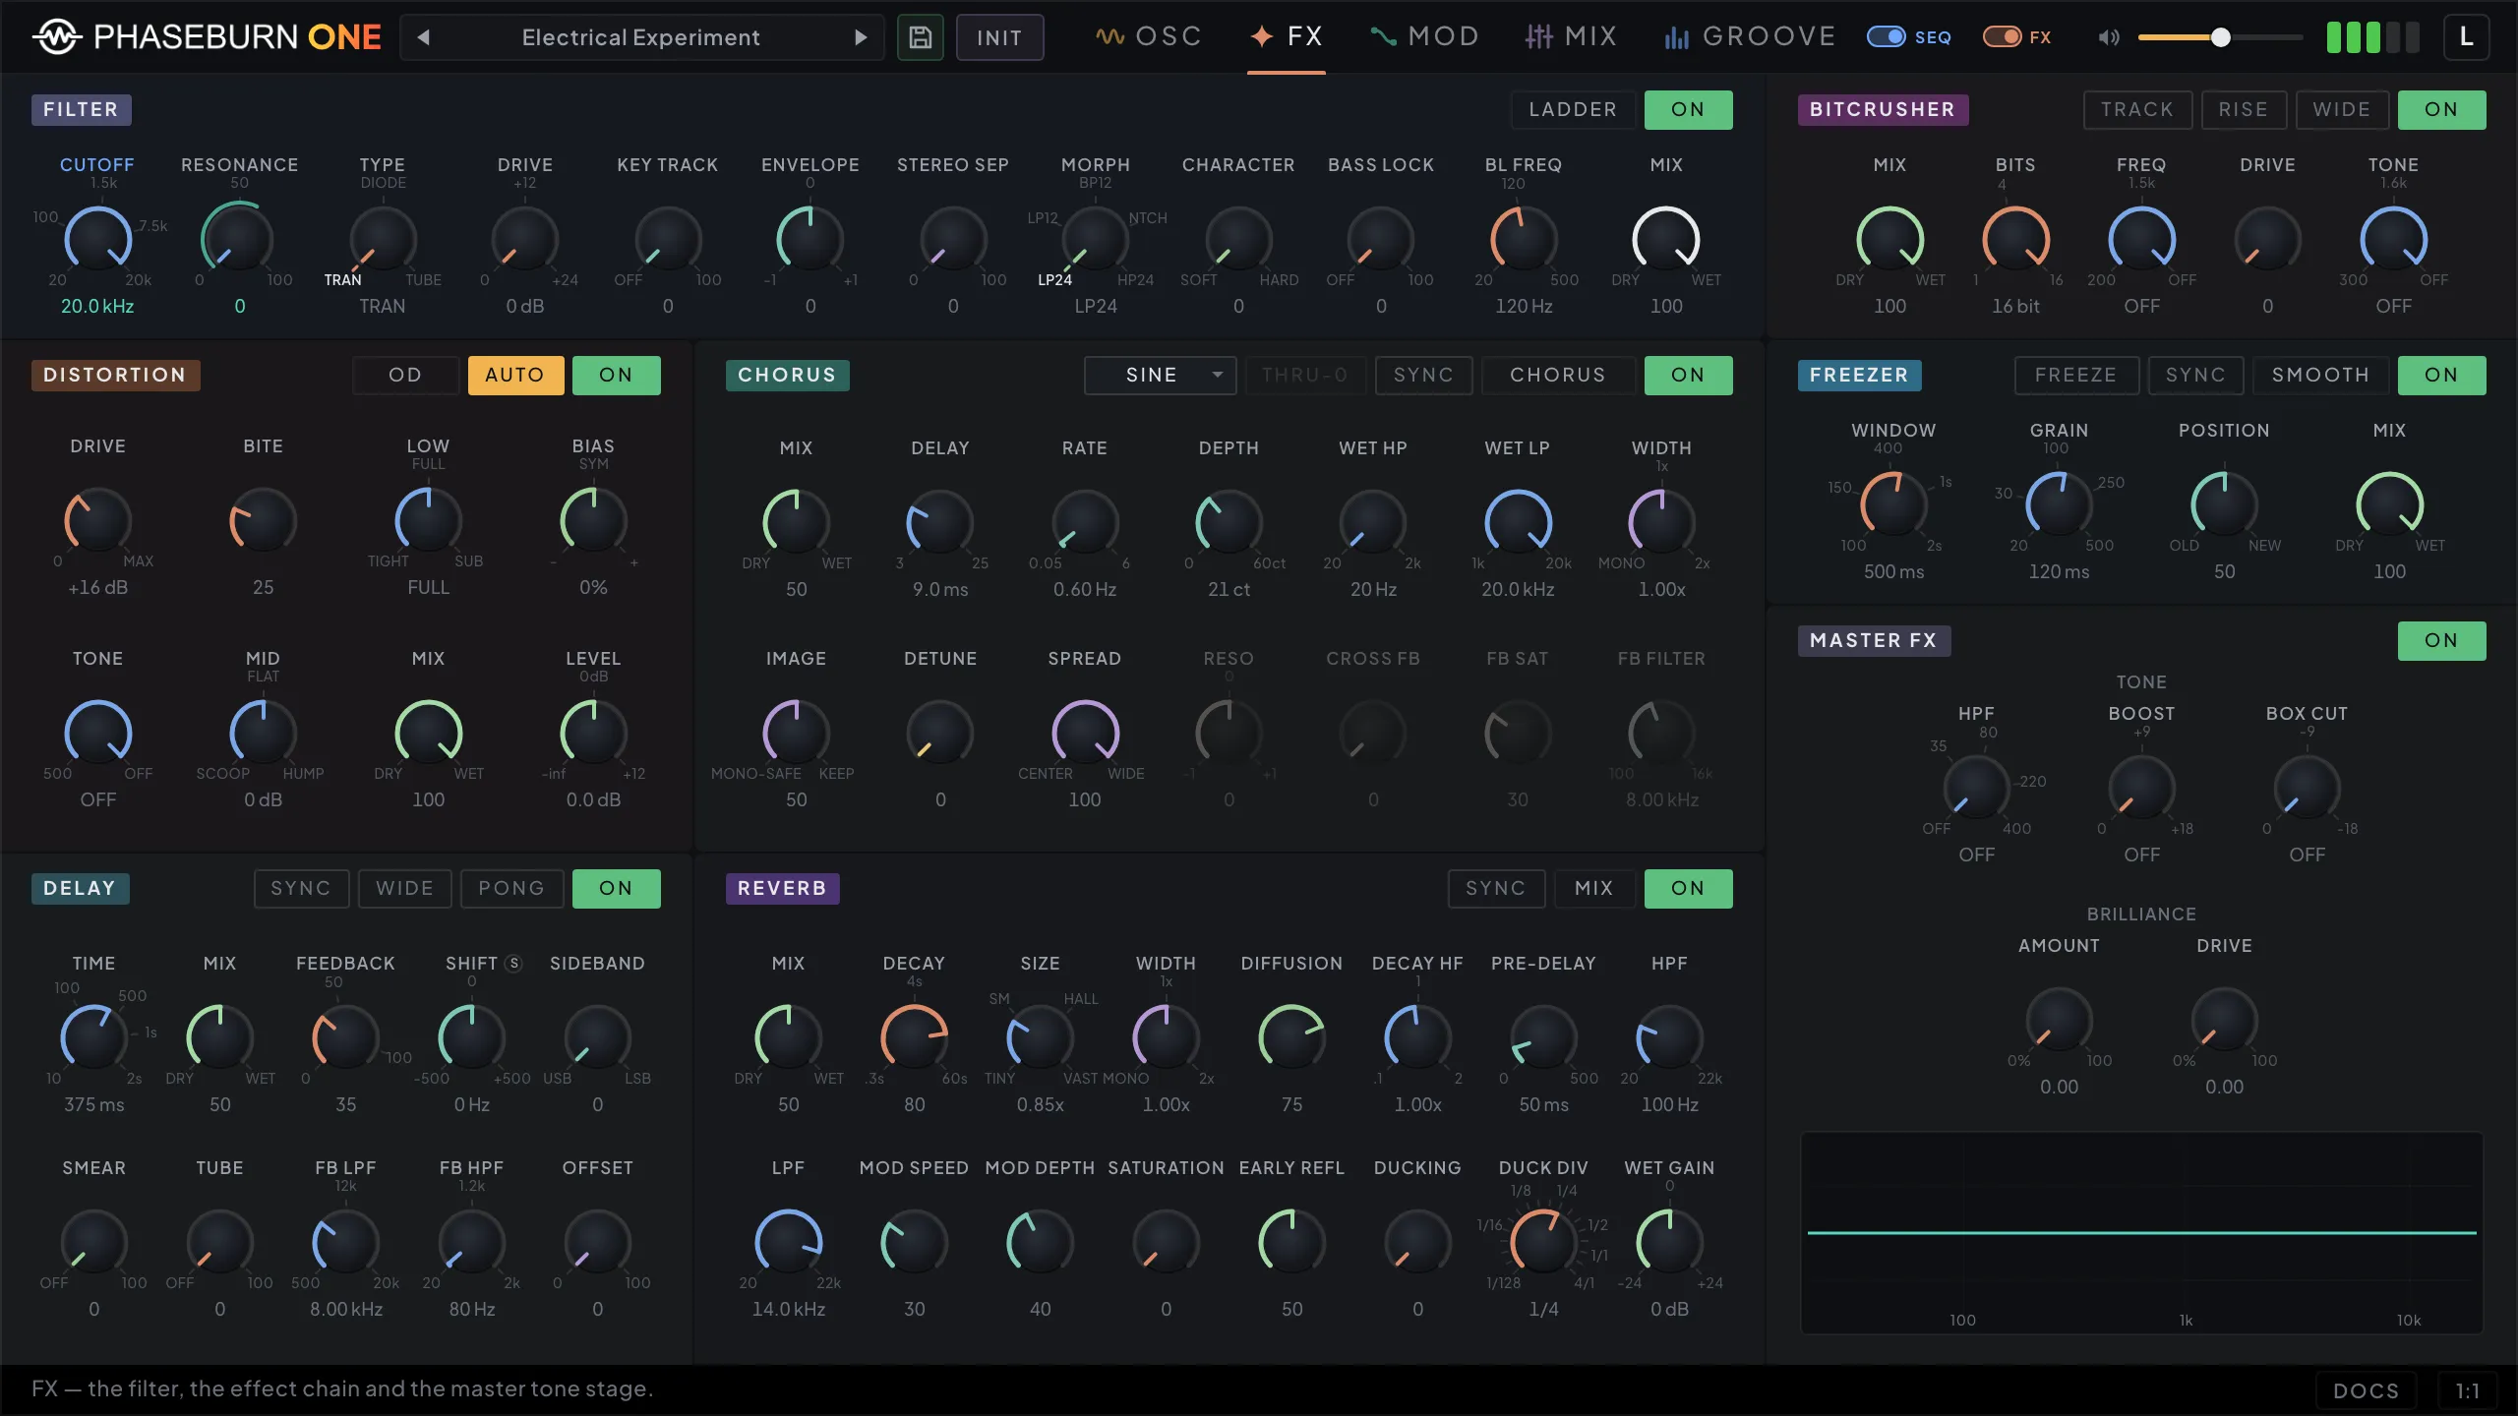Screen dimensions: 2518x1416
Task: Open the CHORUS mode selector
Action: coord(1558,375)
